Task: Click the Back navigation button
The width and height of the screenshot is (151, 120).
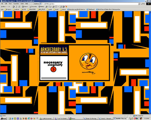Action: (3, 7)
